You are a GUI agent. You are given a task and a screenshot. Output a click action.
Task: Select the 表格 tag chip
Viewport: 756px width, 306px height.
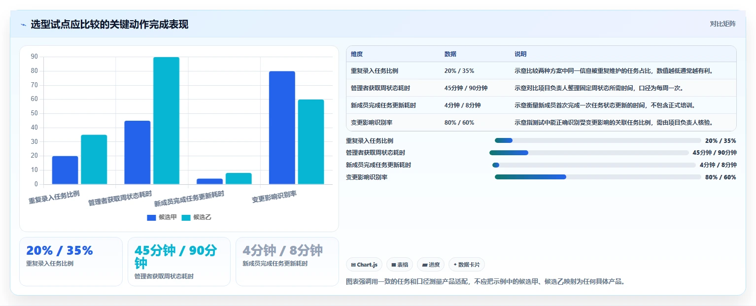pyautogui.click(x=400, y=265)
